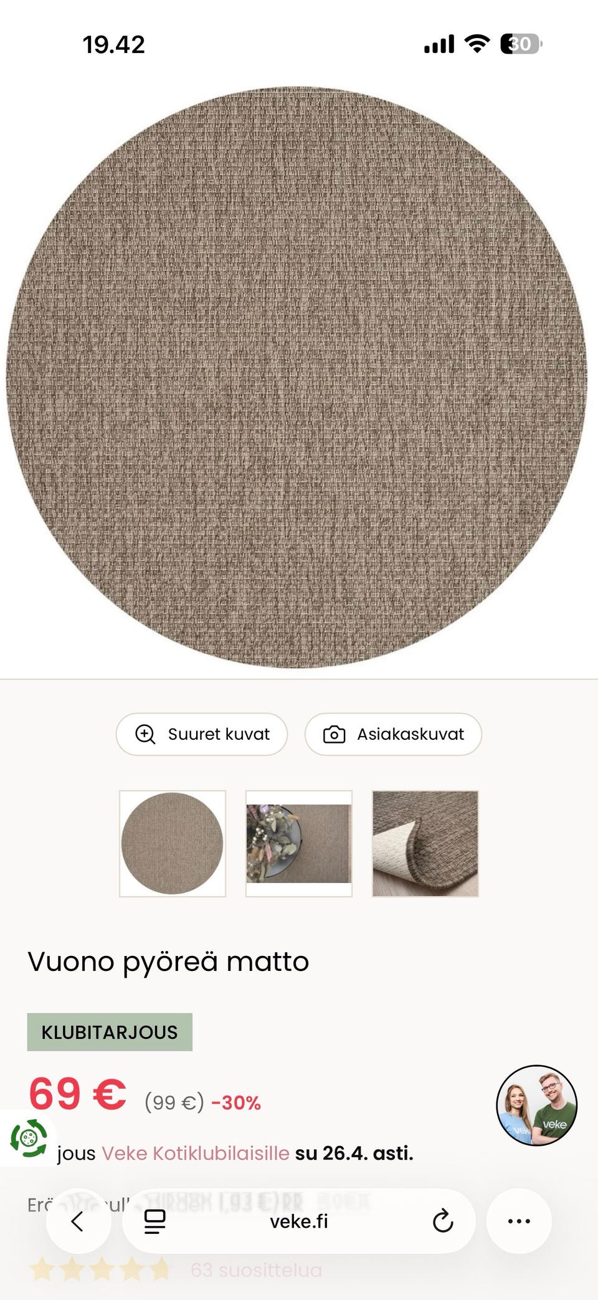
Task: Tap the main round rug product image
Action: tap(297, 378)
